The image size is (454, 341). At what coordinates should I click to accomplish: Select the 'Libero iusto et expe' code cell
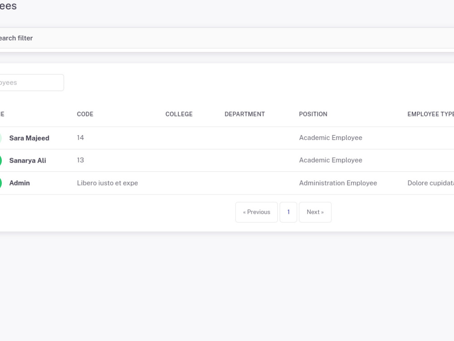108,183
